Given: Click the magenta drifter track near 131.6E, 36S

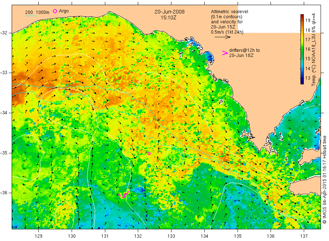Looking at the screenshot, I should (x=124, y=195).
